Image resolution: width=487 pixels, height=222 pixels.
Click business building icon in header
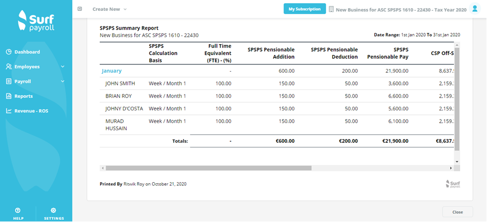[x=331, y=9]
